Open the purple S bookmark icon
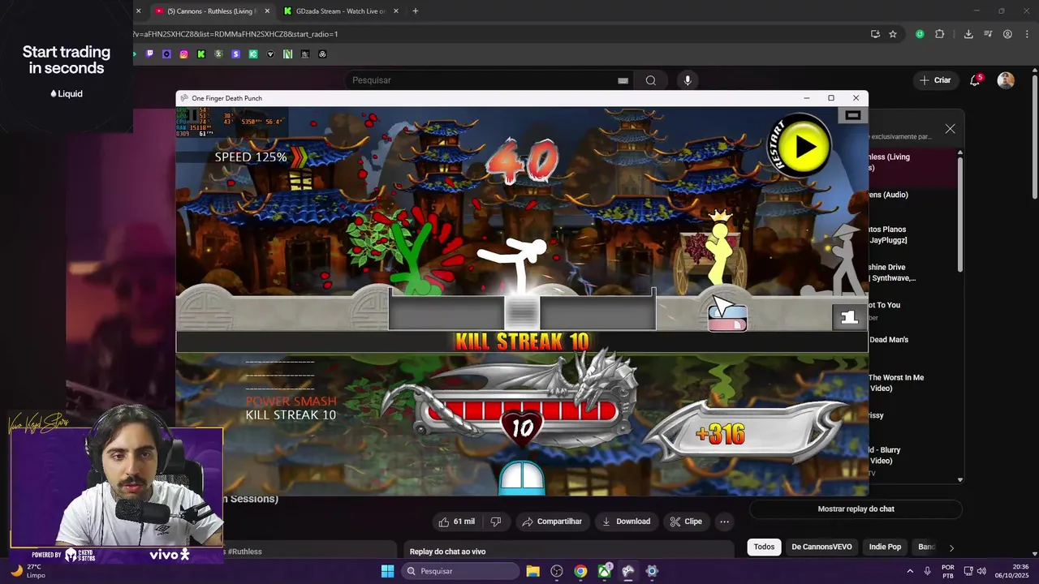 coord(235,54)
